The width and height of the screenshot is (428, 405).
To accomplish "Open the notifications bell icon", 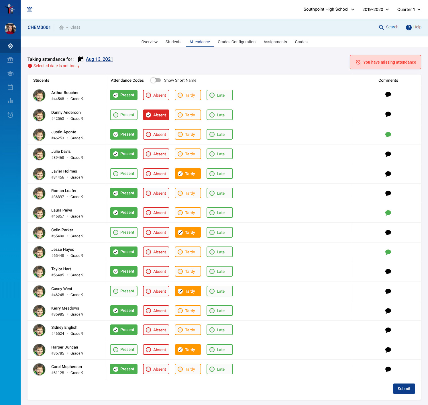I will point(30,9).
